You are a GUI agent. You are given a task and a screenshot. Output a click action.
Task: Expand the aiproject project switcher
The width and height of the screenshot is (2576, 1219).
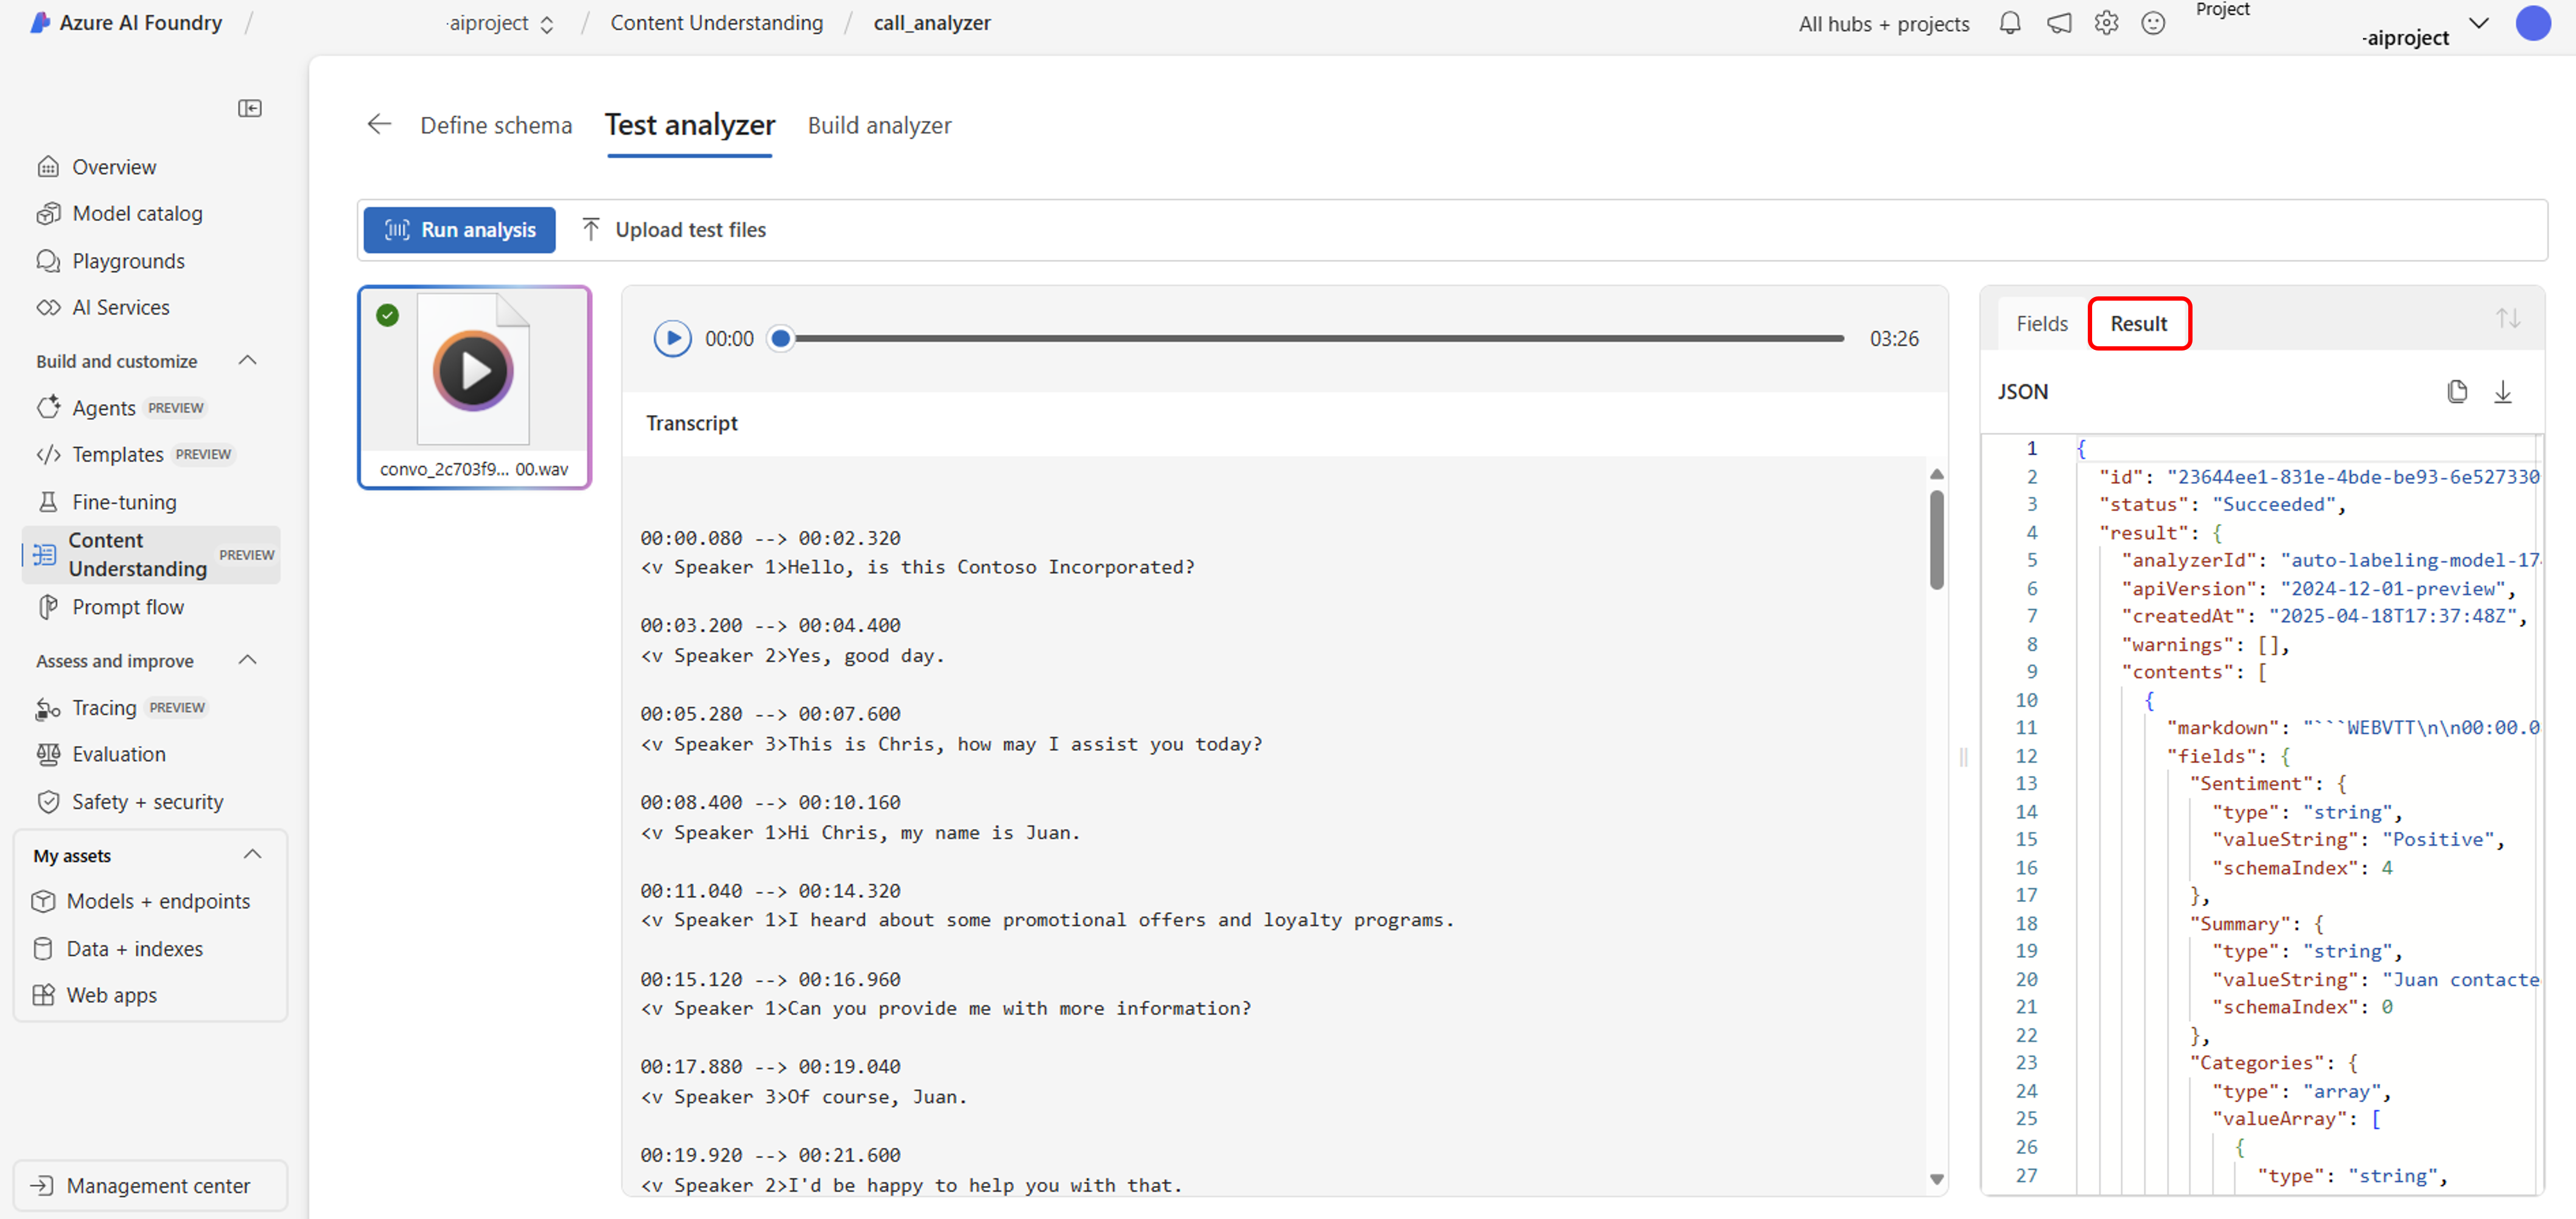click(x=547, y=23)
